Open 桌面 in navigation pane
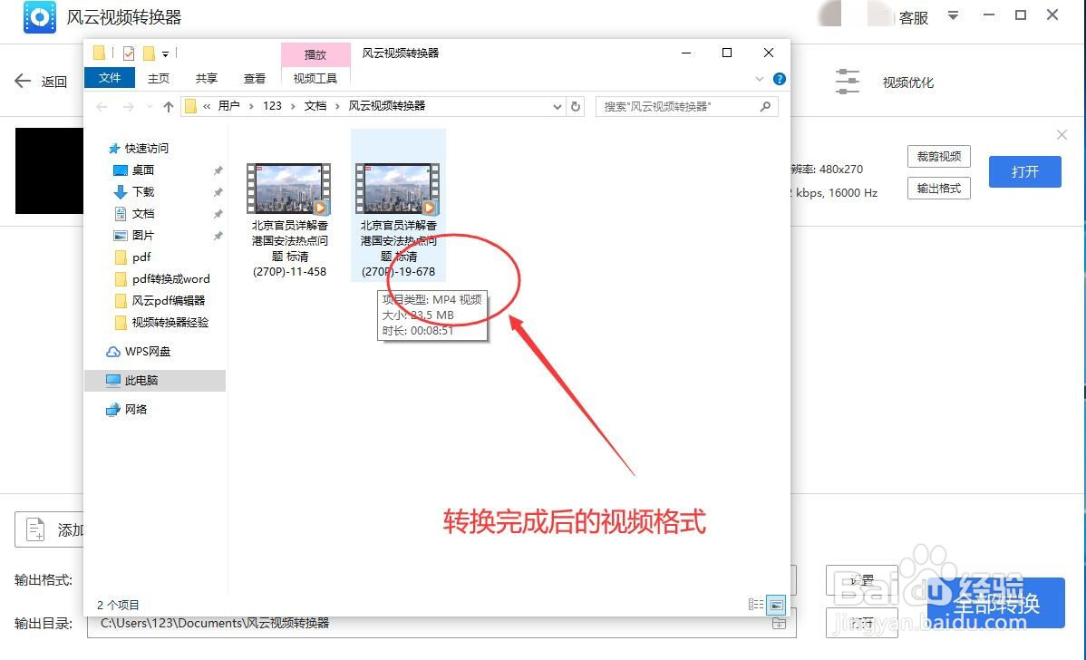Screen dimensions: 1086x660 (143, 170)
